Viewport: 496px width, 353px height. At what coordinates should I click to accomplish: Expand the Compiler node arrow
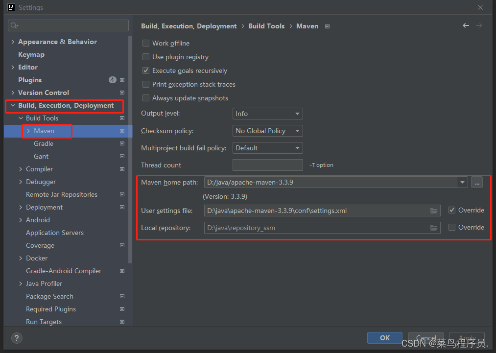tap(21, 169)
